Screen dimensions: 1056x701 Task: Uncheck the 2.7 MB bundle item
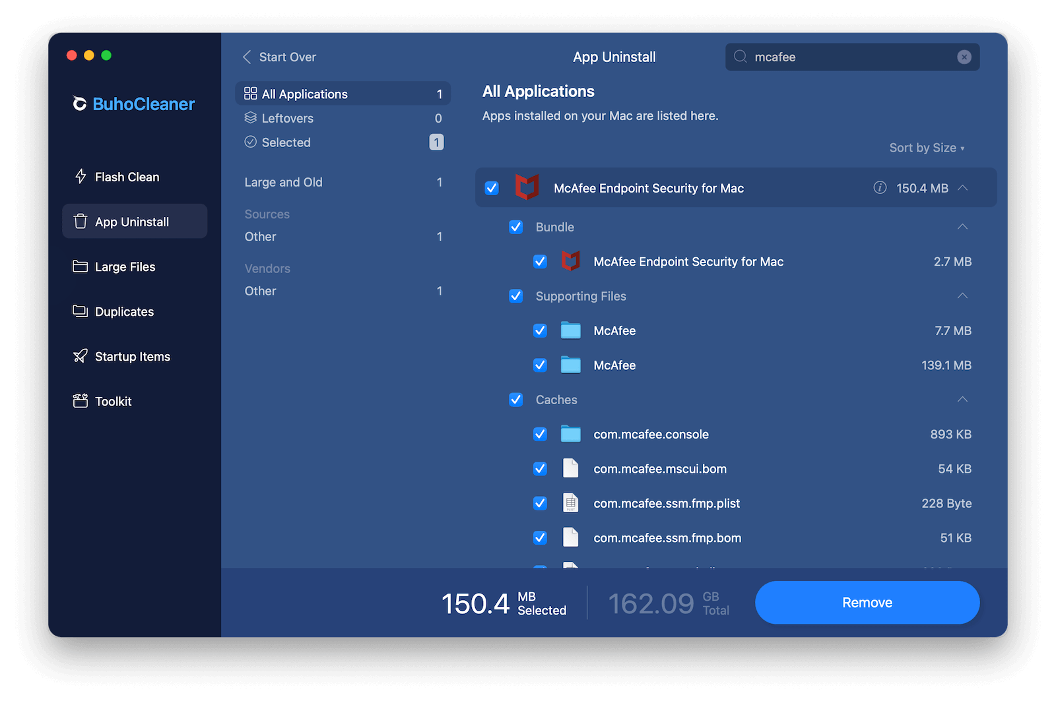click(540, 261)
